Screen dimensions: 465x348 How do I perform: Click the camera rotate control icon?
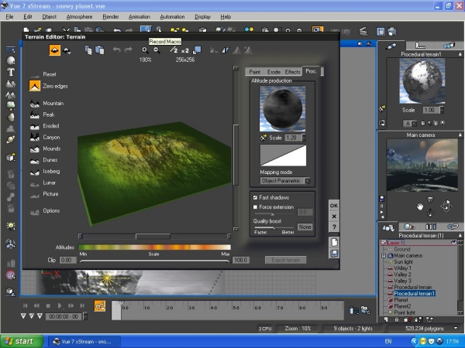[x=446, y=206]
